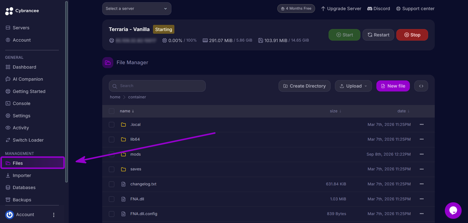
Task: Click the green Start button
Action: 345,35
